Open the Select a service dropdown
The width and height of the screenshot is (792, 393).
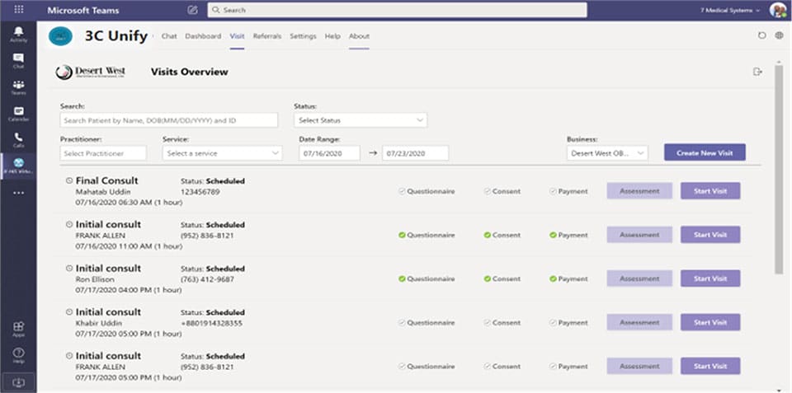pos(223,153)
